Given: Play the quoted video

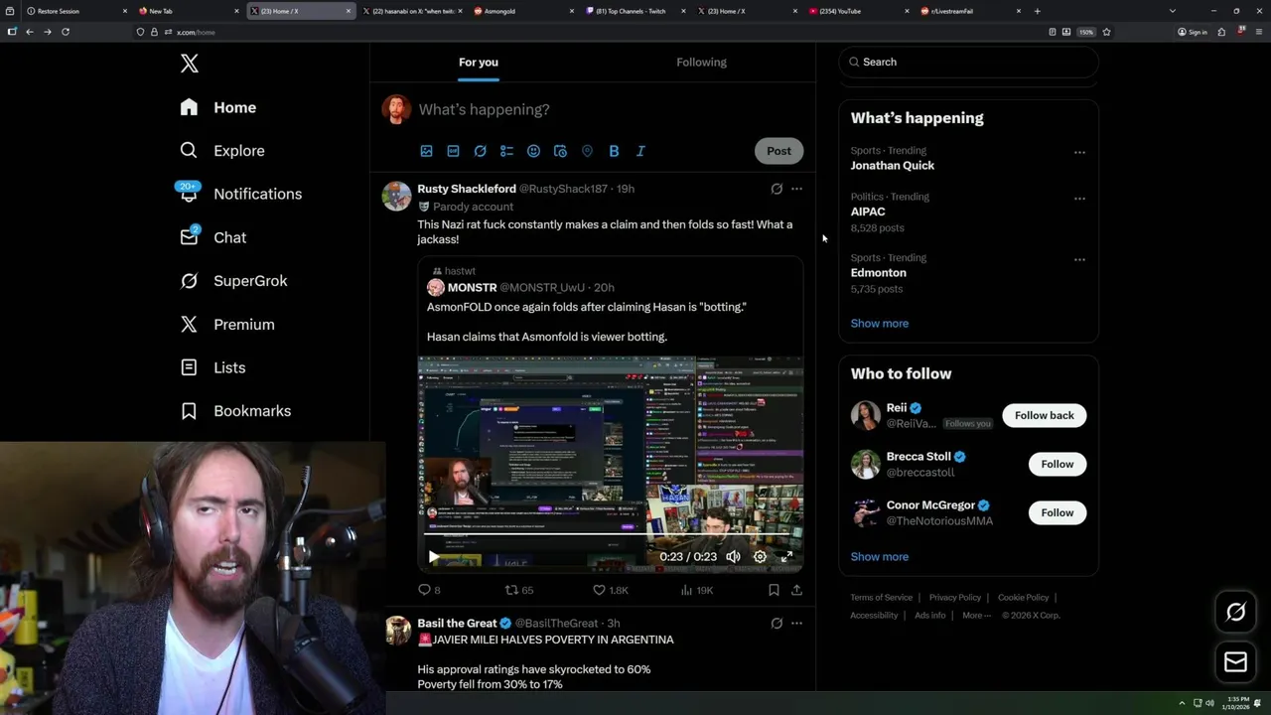Looking at the screenshot, I should point(433,557).
